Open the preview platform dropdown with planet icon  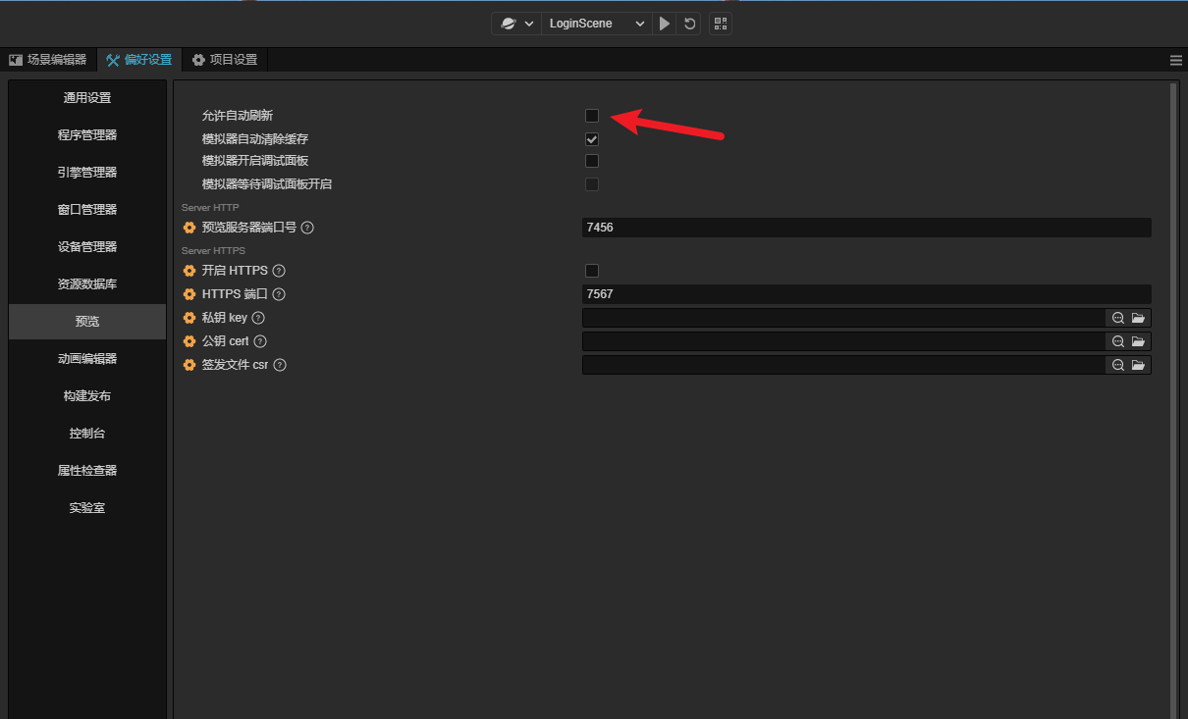516,24
